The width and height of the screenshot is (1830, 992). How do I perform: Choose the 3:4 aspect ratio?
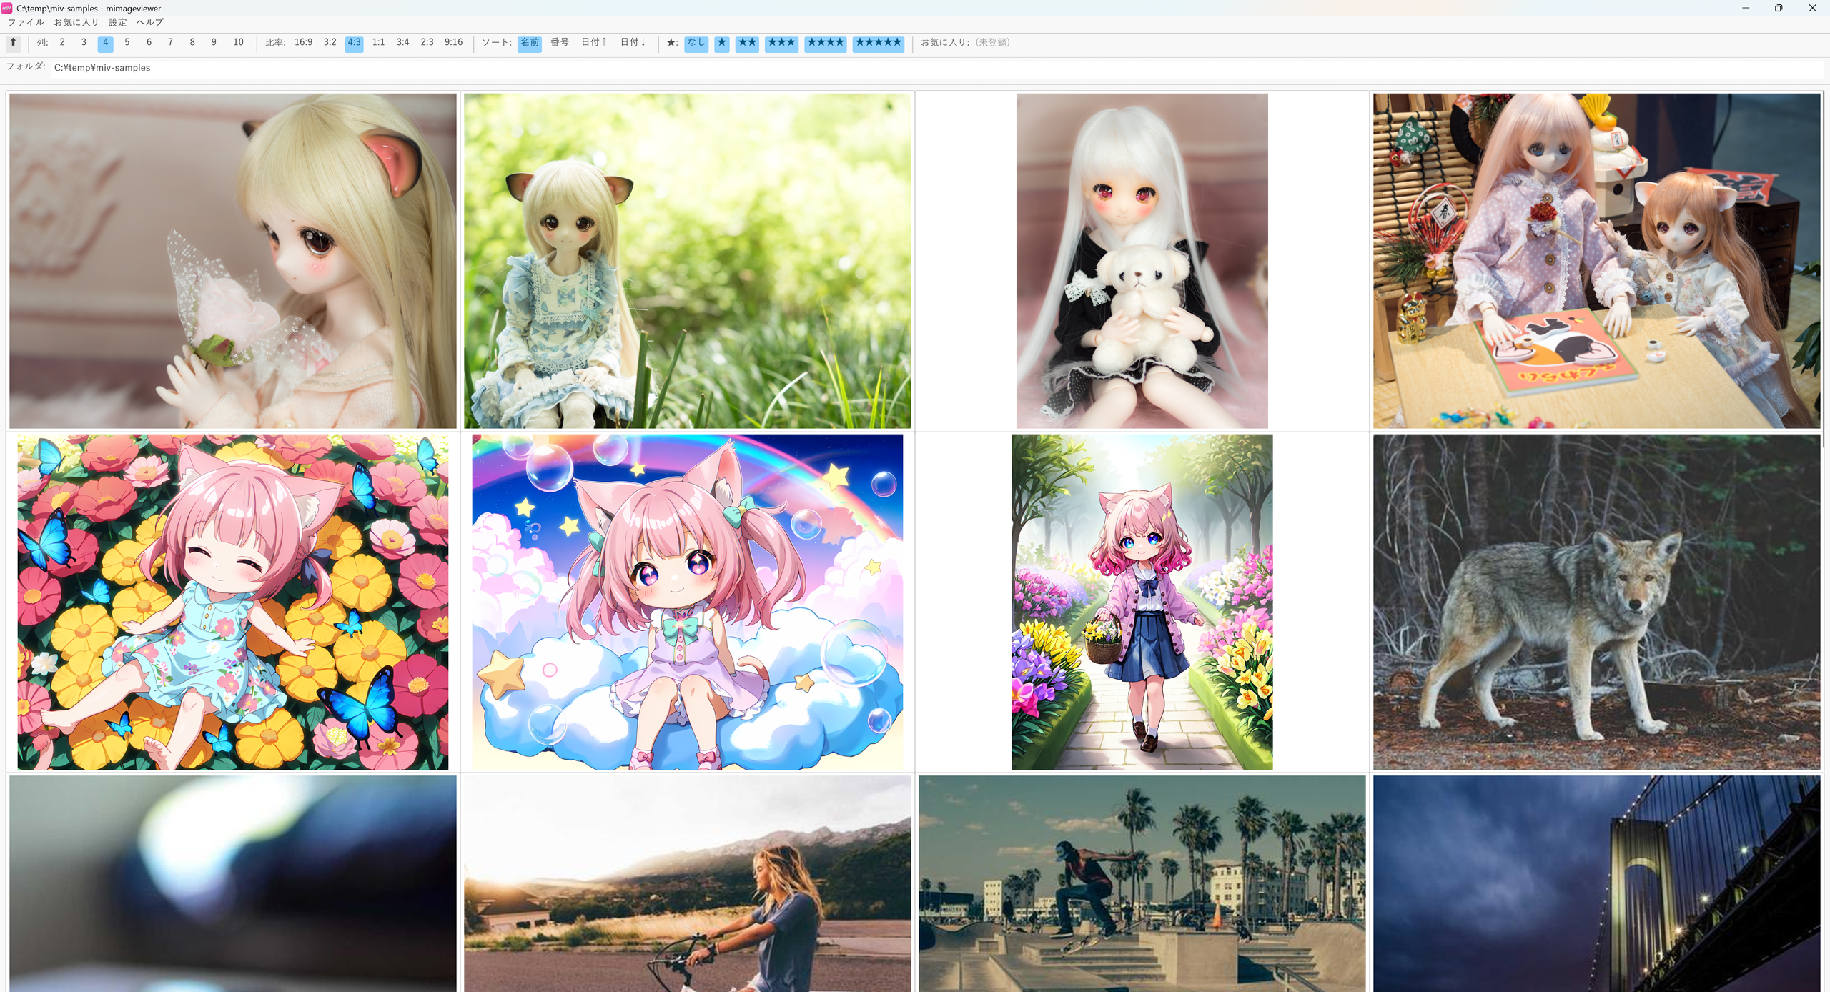click(403, 43)
